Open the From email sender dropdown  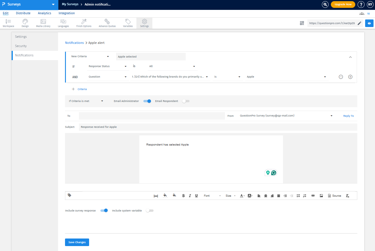331,116
